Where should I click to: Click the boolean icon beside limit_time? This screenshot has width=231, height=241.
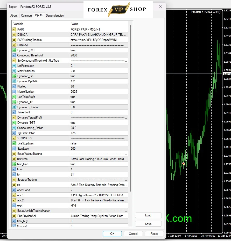(x=14, y=164)
